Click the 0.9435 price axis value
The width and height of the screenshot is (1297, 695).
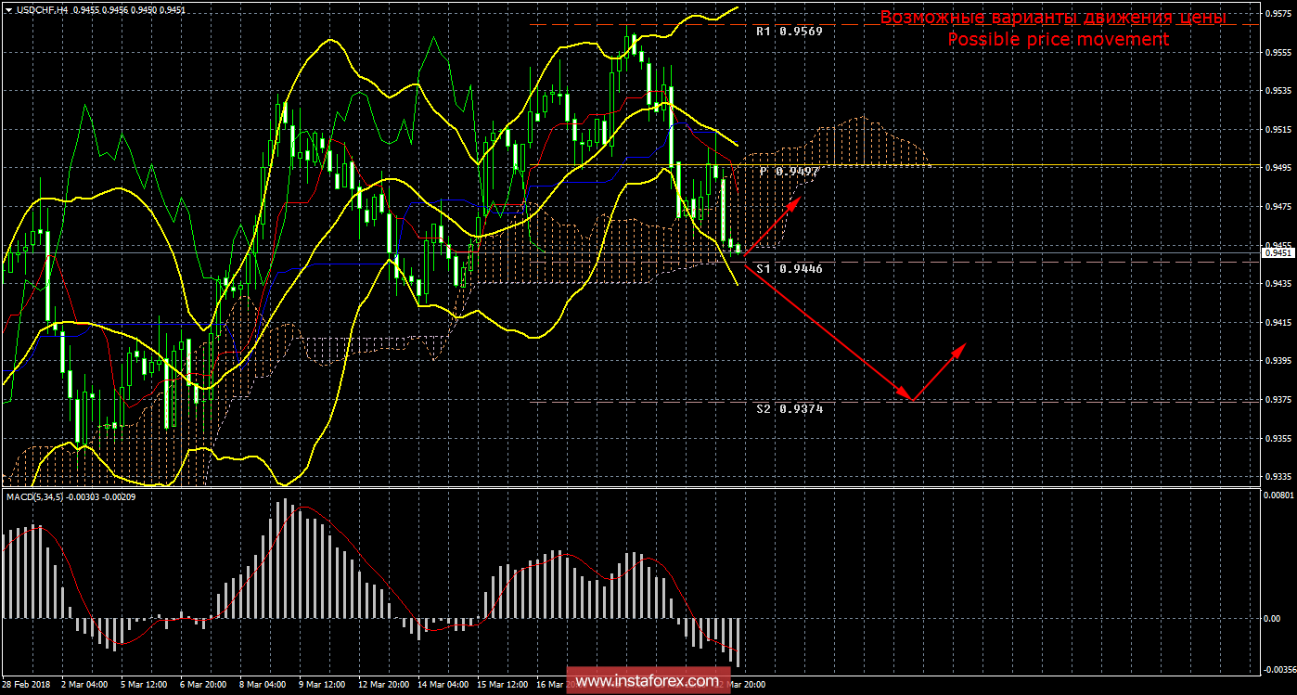[1279, 284]
